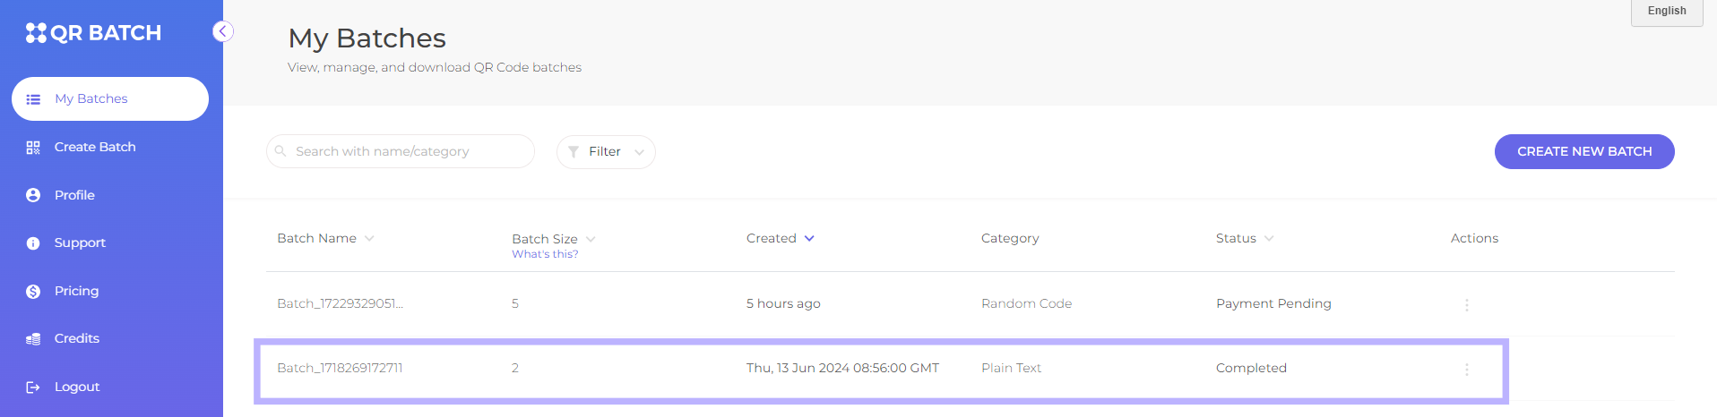Image resolution: width=1717 pixels, height=417 pixels.
Task: Click the Credits coins icon
Action: tap(33, 339)
